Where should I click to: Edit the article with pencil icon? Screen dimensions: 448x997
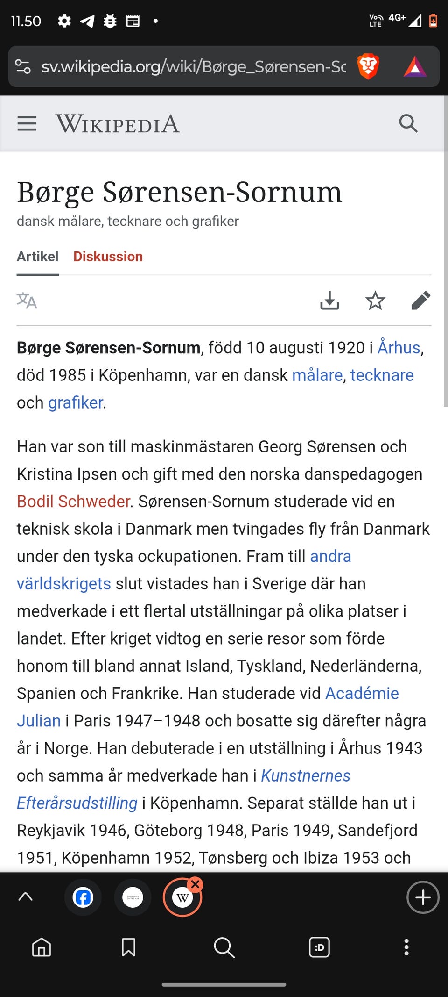coord(420,301)
